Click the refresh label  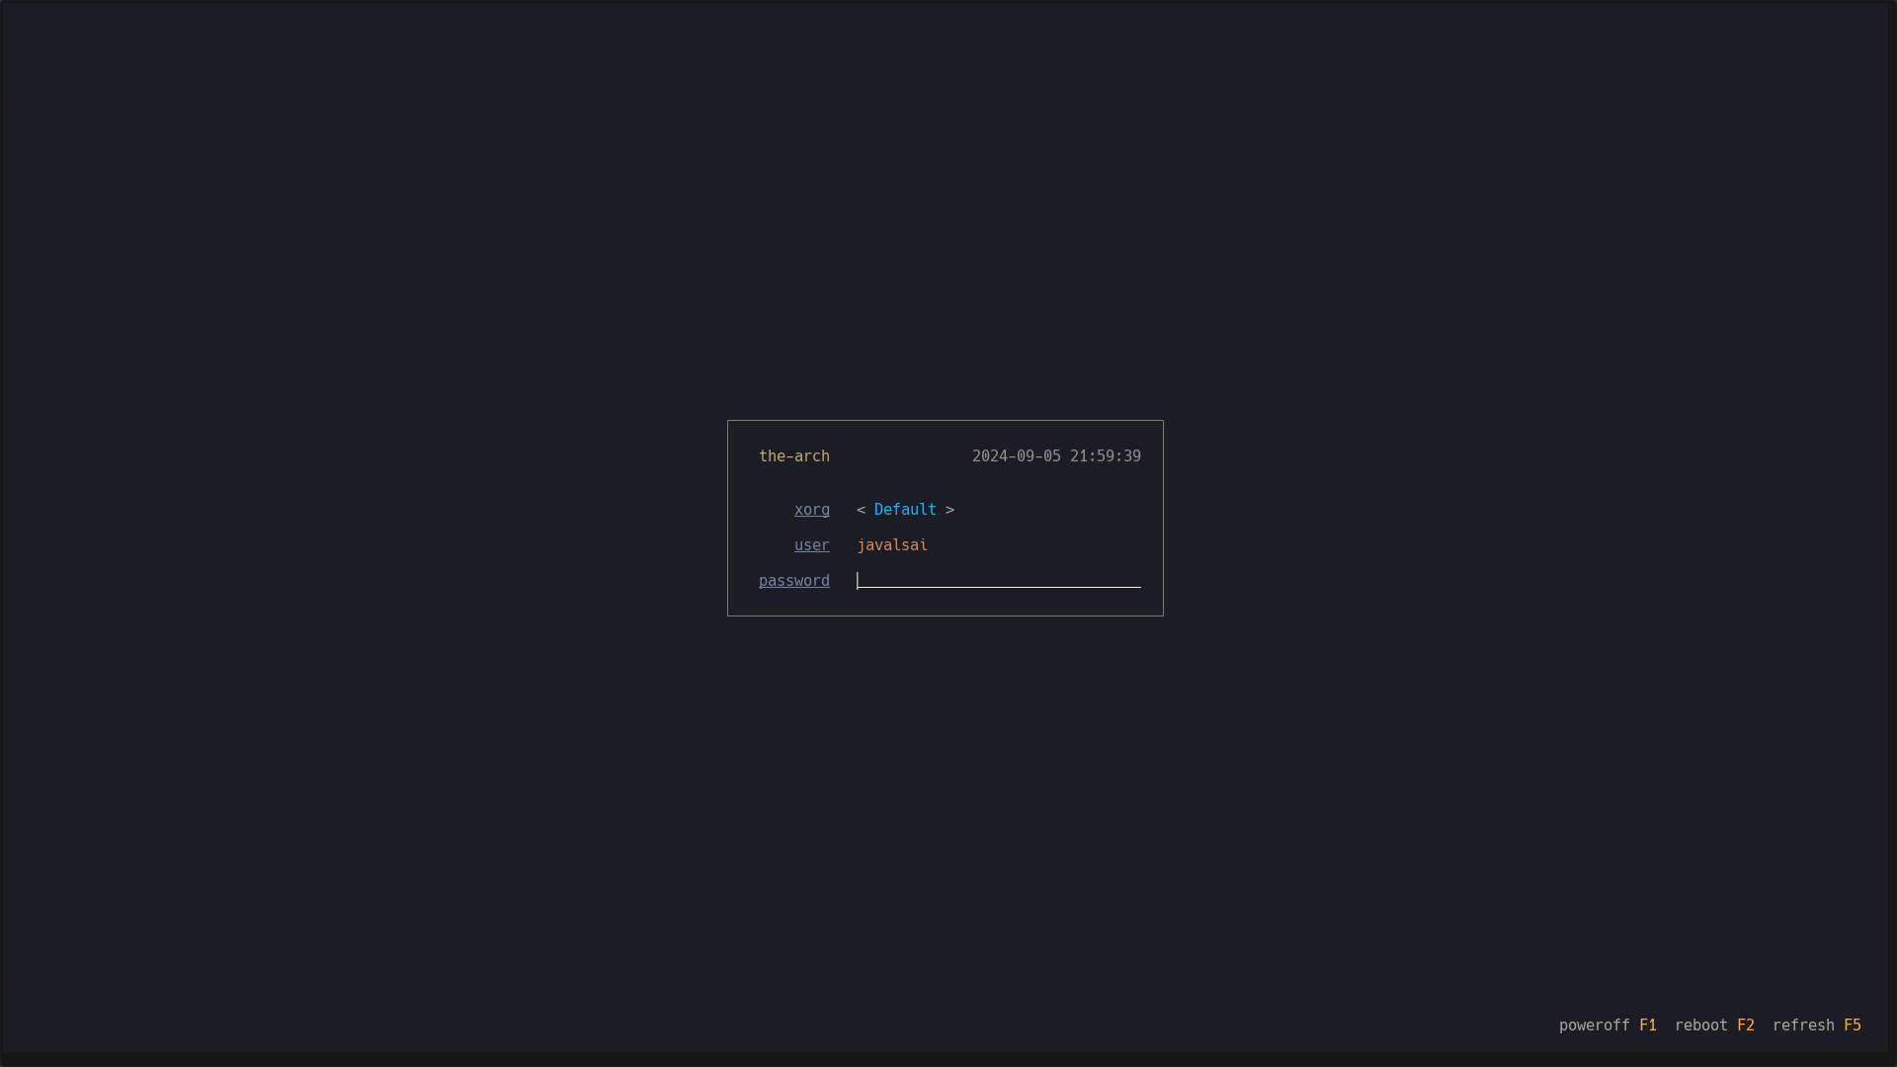(1803, 1026)
